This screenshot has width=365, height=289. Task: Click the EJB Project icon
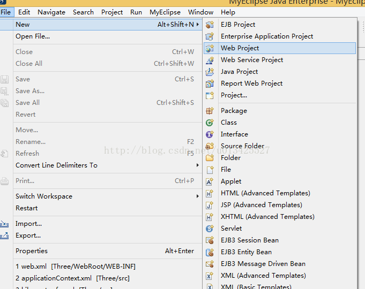tap(210, 25)
